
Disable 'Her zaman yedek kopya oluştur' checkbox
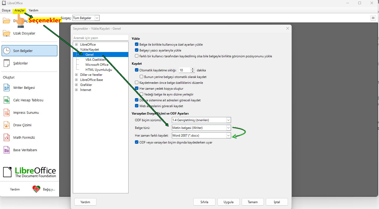(x=137, y=89)
